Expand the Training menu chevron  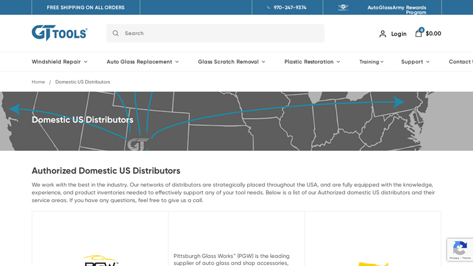point(382,62)
